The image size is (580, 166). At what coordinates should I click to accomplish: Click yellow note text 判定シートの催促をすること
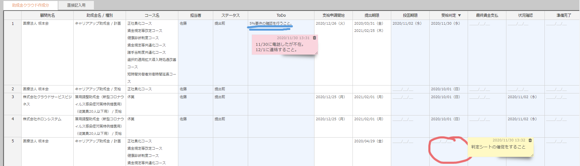click(498, 147)
